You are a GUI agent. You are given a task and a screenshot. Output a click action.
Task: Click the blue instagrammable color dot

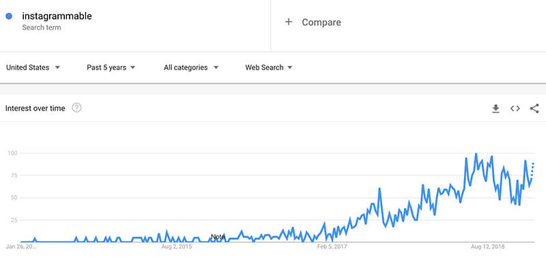[x=9, y=16]
